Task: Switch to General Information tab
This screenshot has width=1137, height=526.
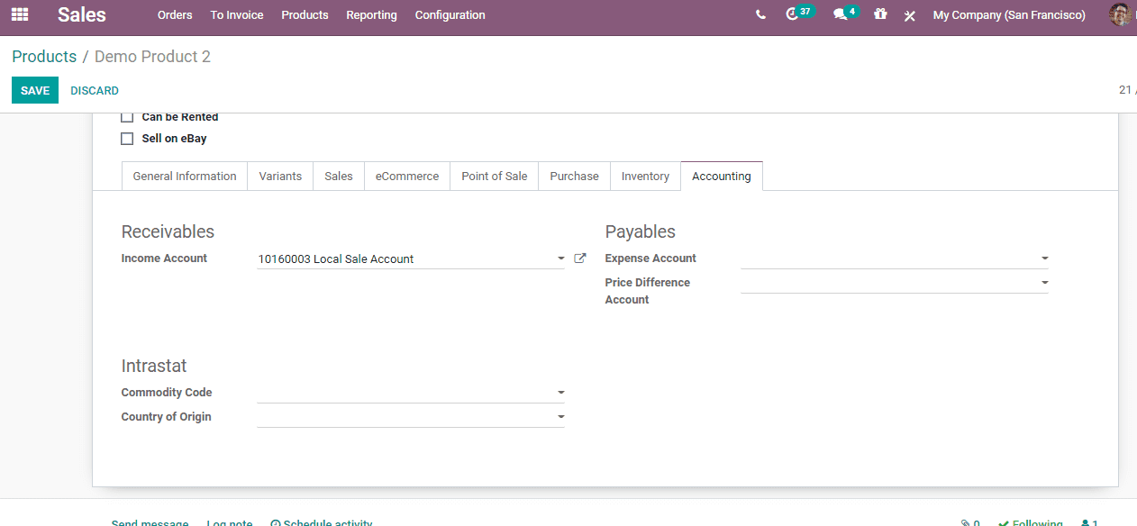Action: [185, 177]
